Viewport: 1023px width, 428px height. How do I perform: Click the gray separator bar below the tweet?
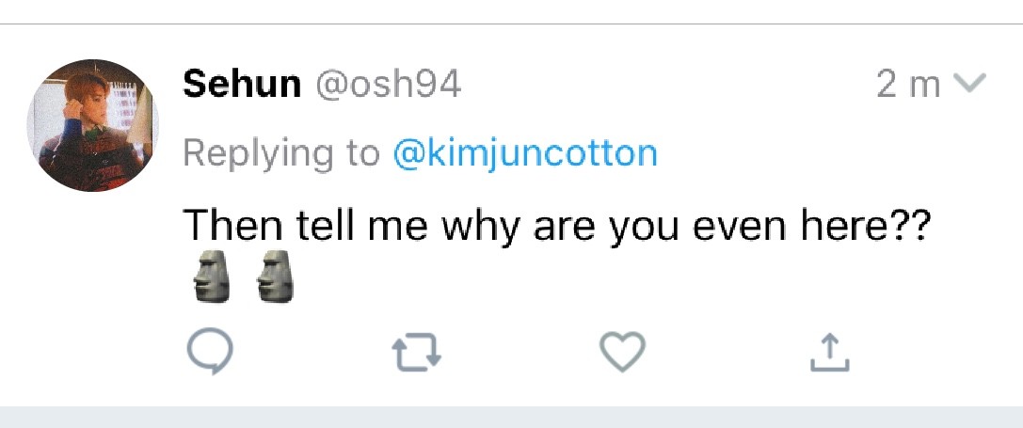point(511,417)
